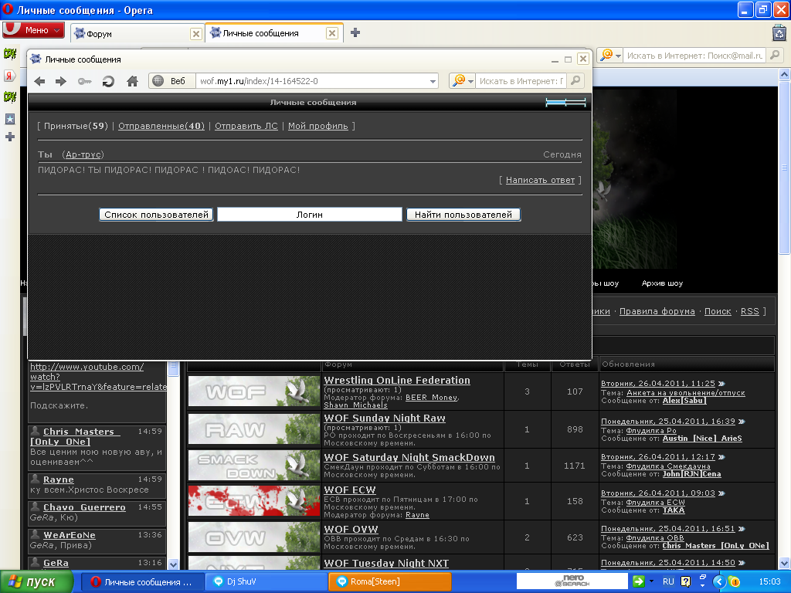Open WOF Saturday Night SmackDown forum
The image size is (791, 593).
tap(409, 458)
